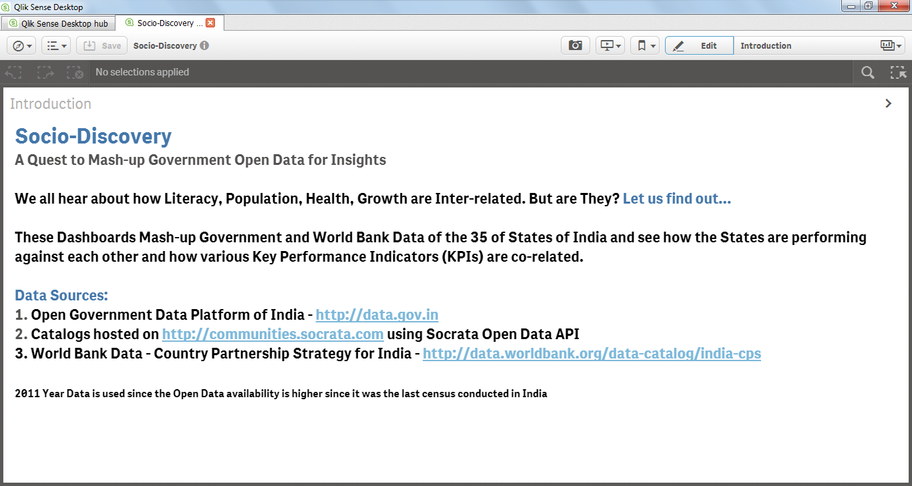912x486 pixels.
Task: Close the Socio-Discovery tab
Action: (x=210, y=23)
